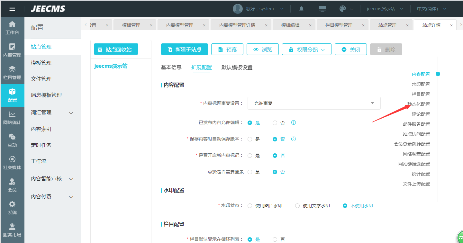Open the 内容标题重复设置 dropdown

pyautogui.click(x=314, y=103)
